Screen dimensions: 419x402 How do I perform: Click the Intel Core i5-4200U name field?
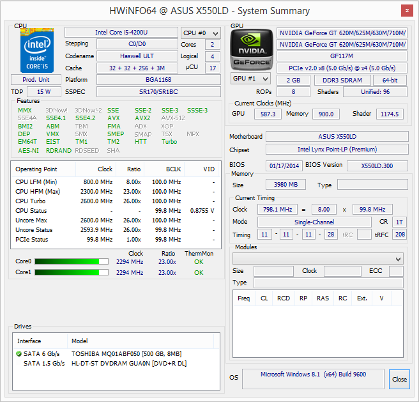pyautogui.click(x=121, y=33)
